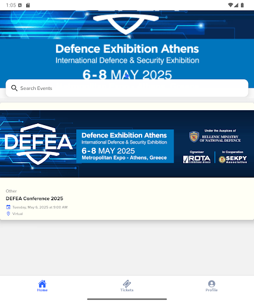Click the location pin icon near Virtual
This screenshot has width=254, height=305.
[x=8, y=214]
